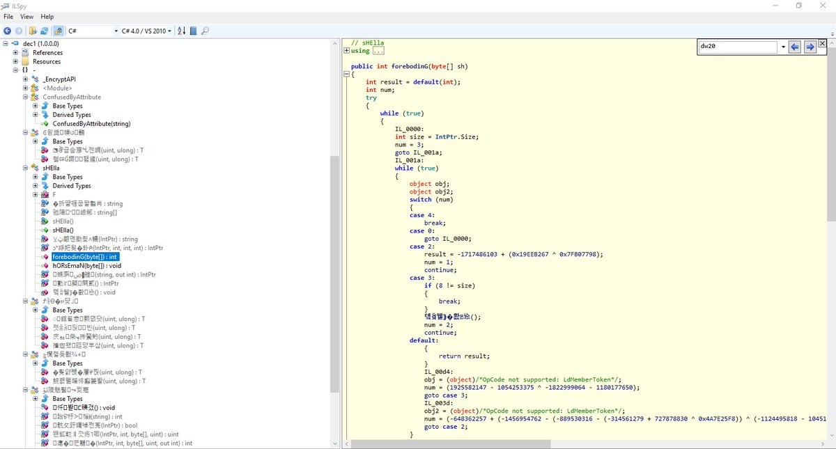836x449 pixels.
Task: Select the <Module> entry
Action: tap(56, 88)
